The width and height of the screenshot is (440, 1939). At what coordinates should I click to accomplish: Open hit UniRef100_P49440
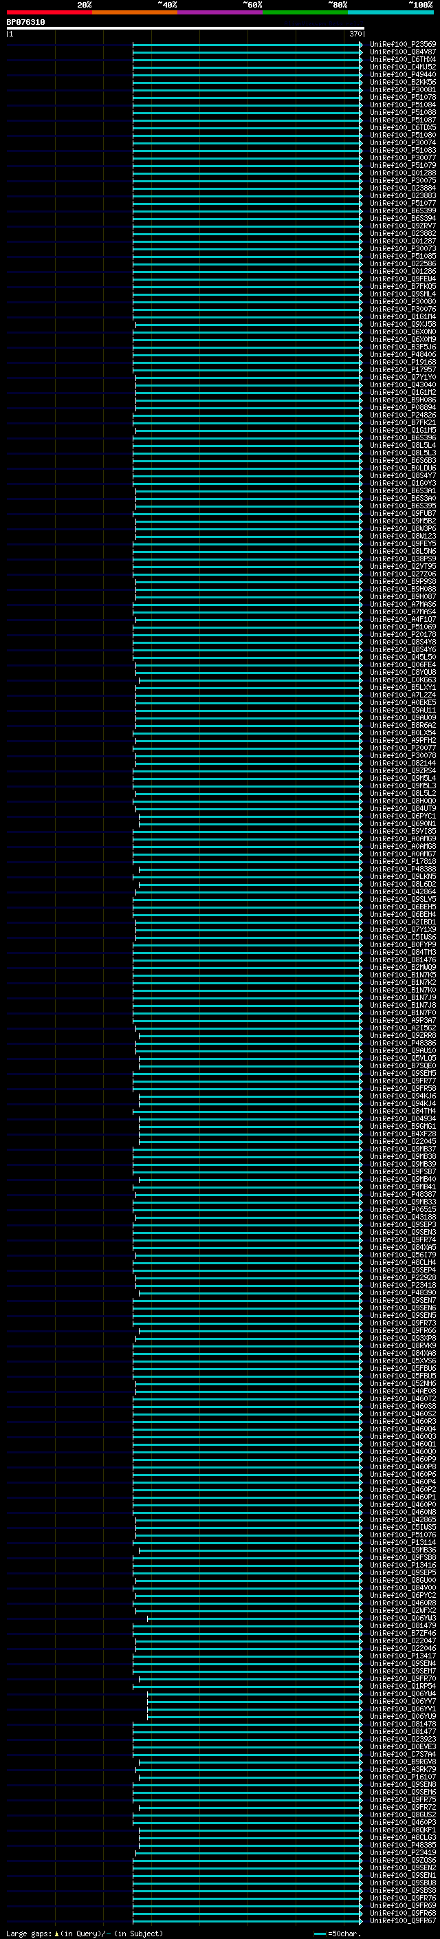click(x=403, y=74)
